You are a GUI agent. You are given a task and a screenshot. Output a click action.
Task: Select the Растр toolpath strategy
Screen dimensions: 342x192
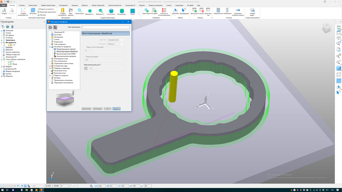(x=133, y=11)
